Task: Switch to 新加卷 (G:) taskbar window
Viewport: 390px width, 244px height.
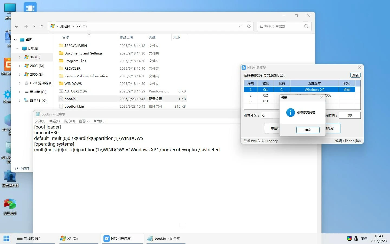Action: (35, 239)
